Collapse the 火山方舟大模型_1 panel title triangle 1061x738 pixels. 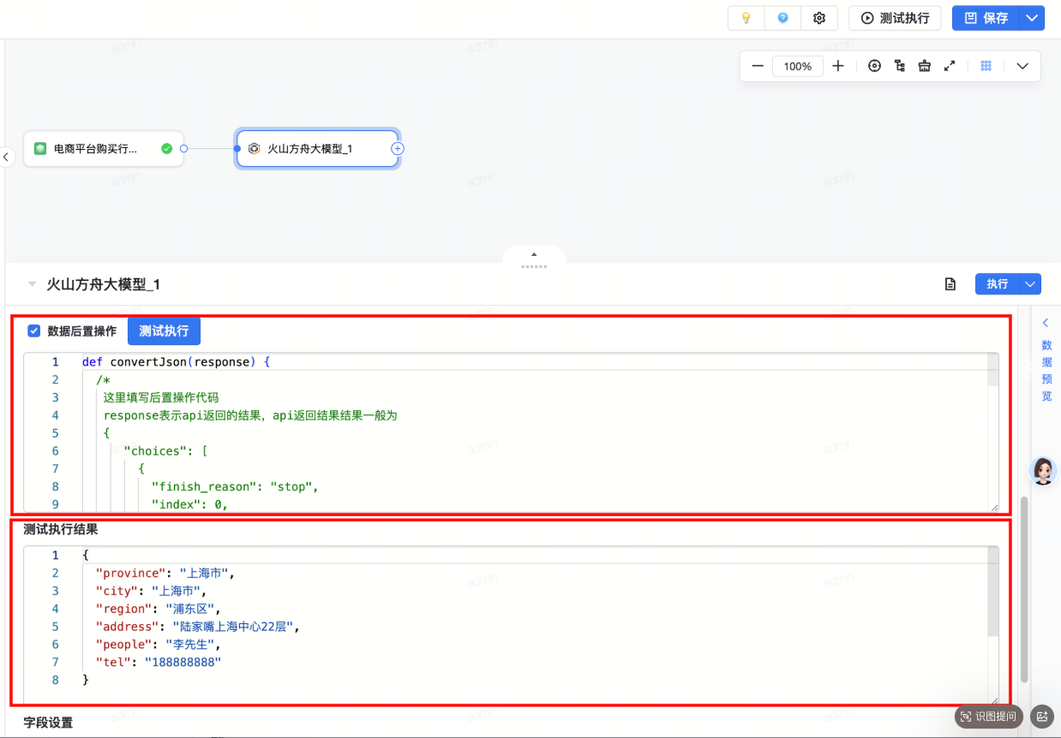[32, 284]
